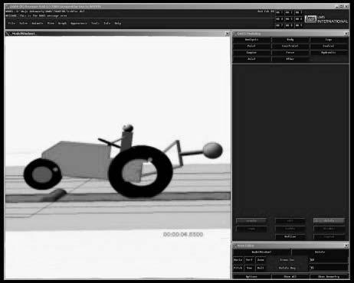Click the Vert view control
Viewport: 354px width, 283px height.
coord(249,260)
